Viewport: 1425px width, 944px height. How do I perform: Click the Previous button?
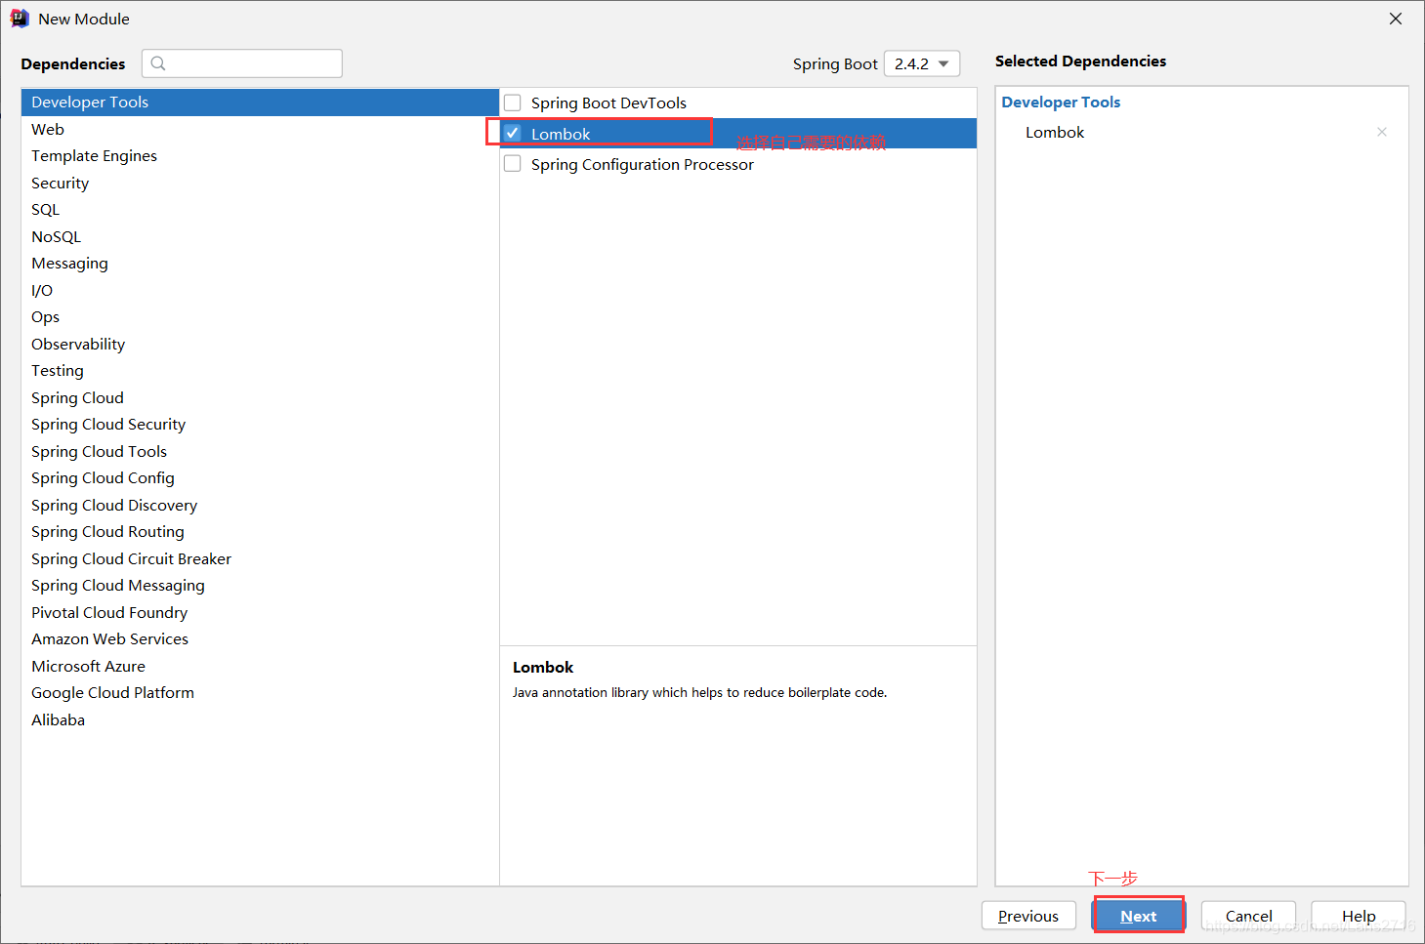(x=1028, y=916)
